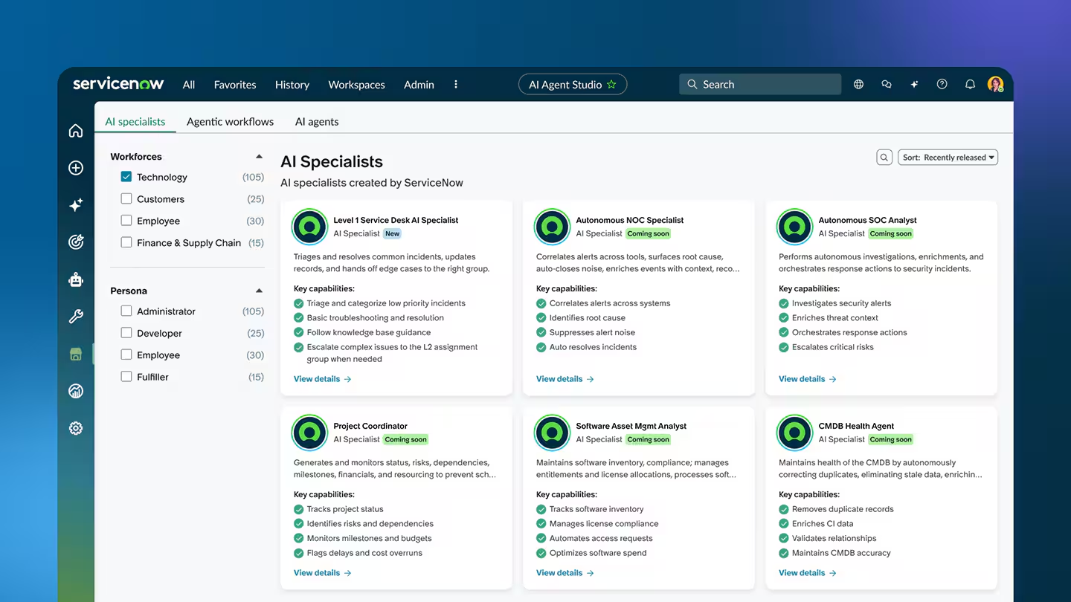Switch to the Agentic workflows tab
The height and width of the screenshot is (602, 1071).
click(229, 121)
